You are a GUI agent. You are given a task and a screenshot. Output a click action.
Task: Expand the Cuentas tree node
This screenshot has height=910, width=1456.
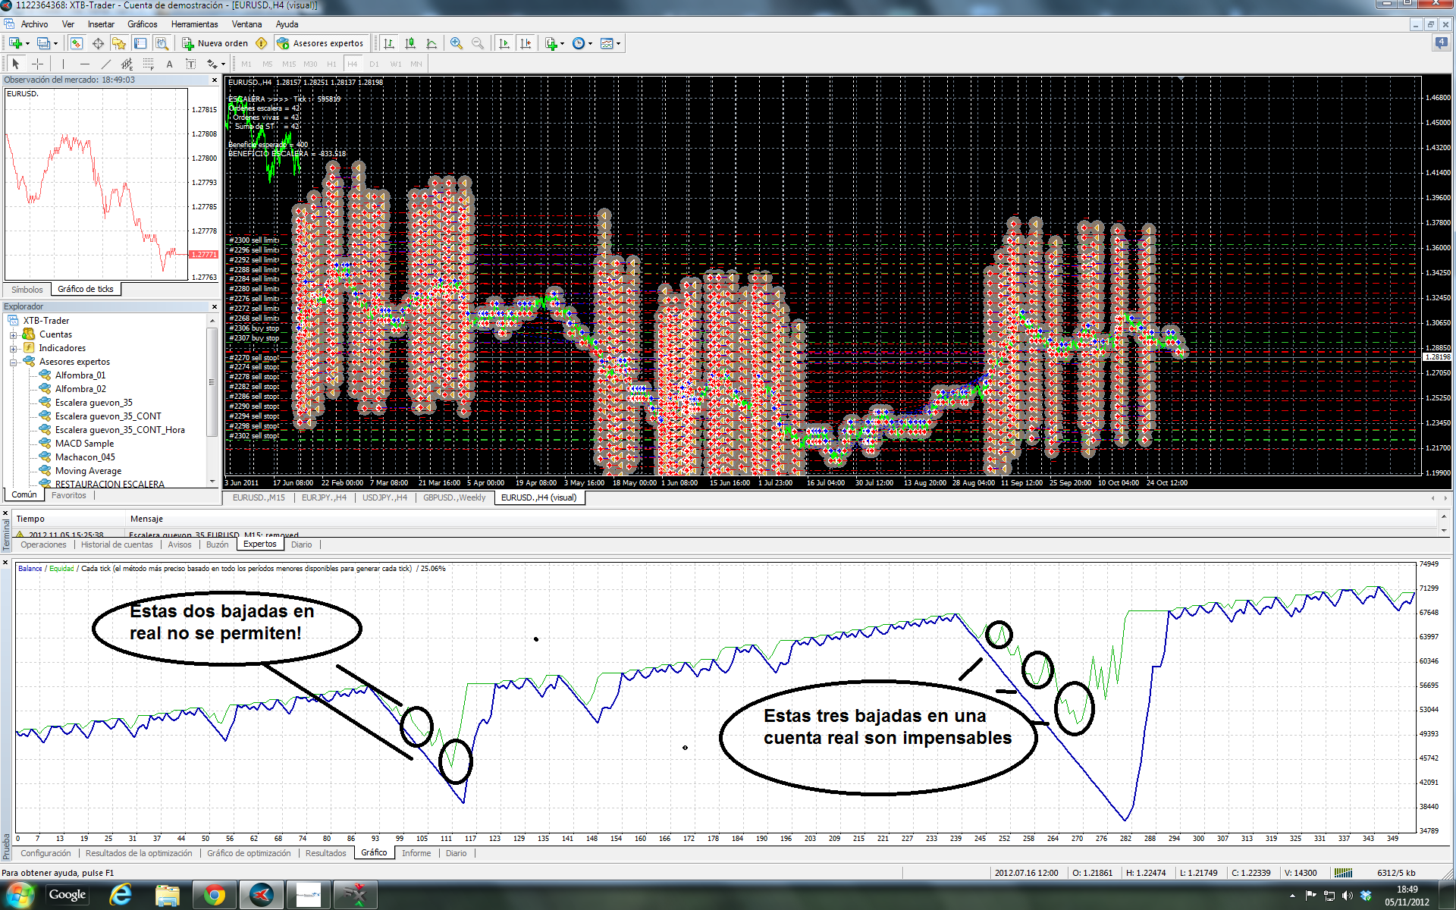13,334
